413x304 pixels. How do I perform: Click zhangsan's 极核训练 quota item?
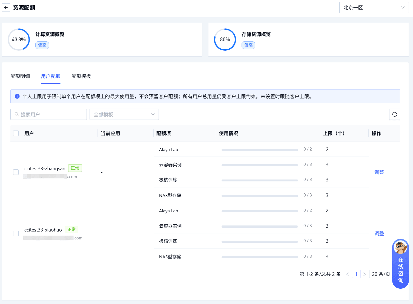pos(168,180)
